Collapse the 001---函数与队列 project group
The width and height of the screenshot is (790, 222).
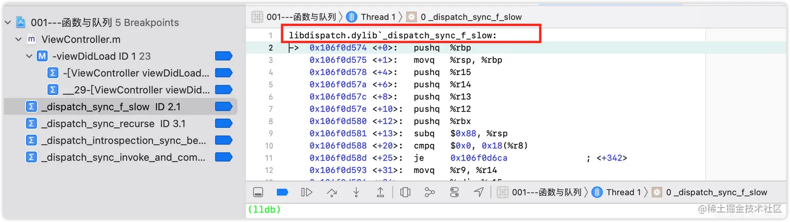click(x=7, y=22)
